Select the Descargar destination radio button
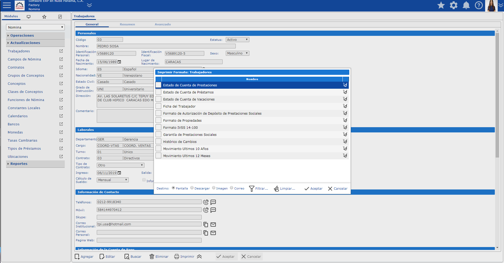The width and height of the screenshot is (504, 263). [192, 188]
